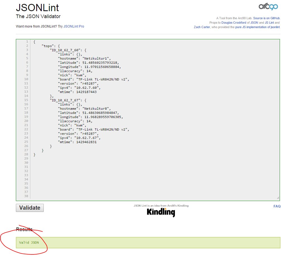This screenshot has width=293, height=257.
Task: Click the "JSON Lint is an idea from Arc90's Kindling" caption
Action: (x=161, y=206)
